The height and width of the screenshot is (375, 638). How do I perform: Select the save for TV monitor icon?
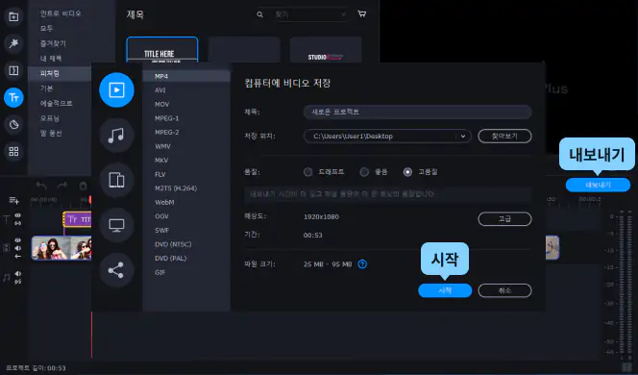pos(116,225)
